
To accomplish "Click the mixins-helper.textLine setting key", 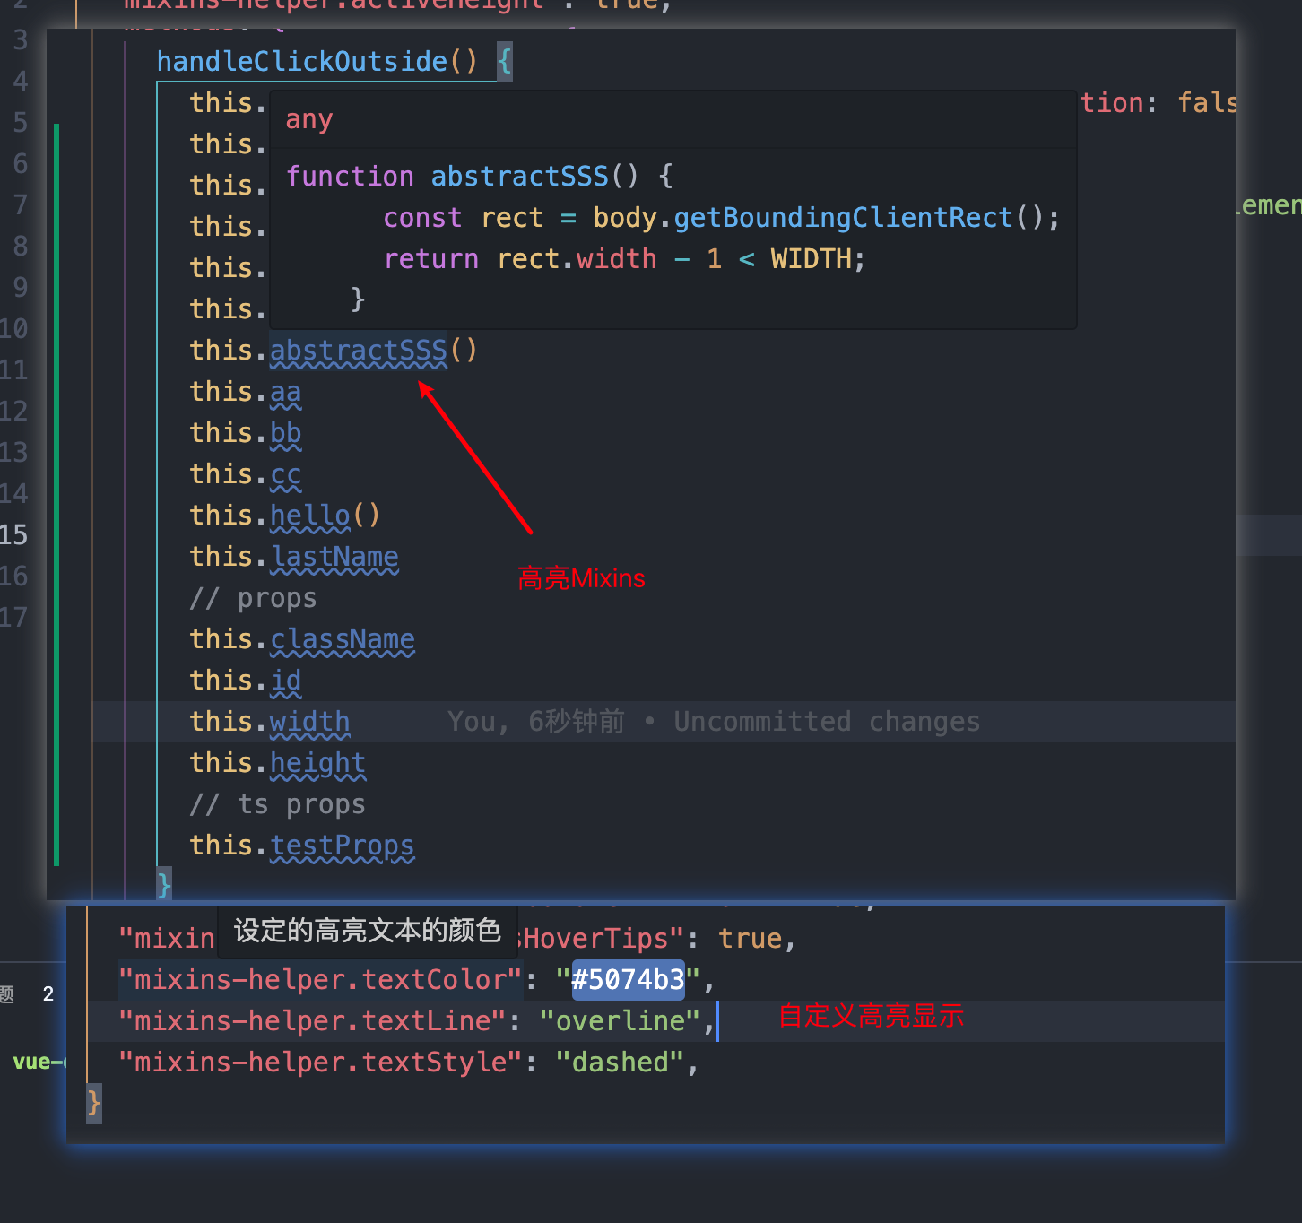I will pos(312,1021).
